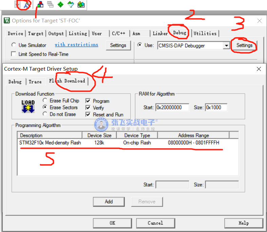Click the Cancel button
The width and height of the screenshot is (267, 232).
tap(155, 223)
